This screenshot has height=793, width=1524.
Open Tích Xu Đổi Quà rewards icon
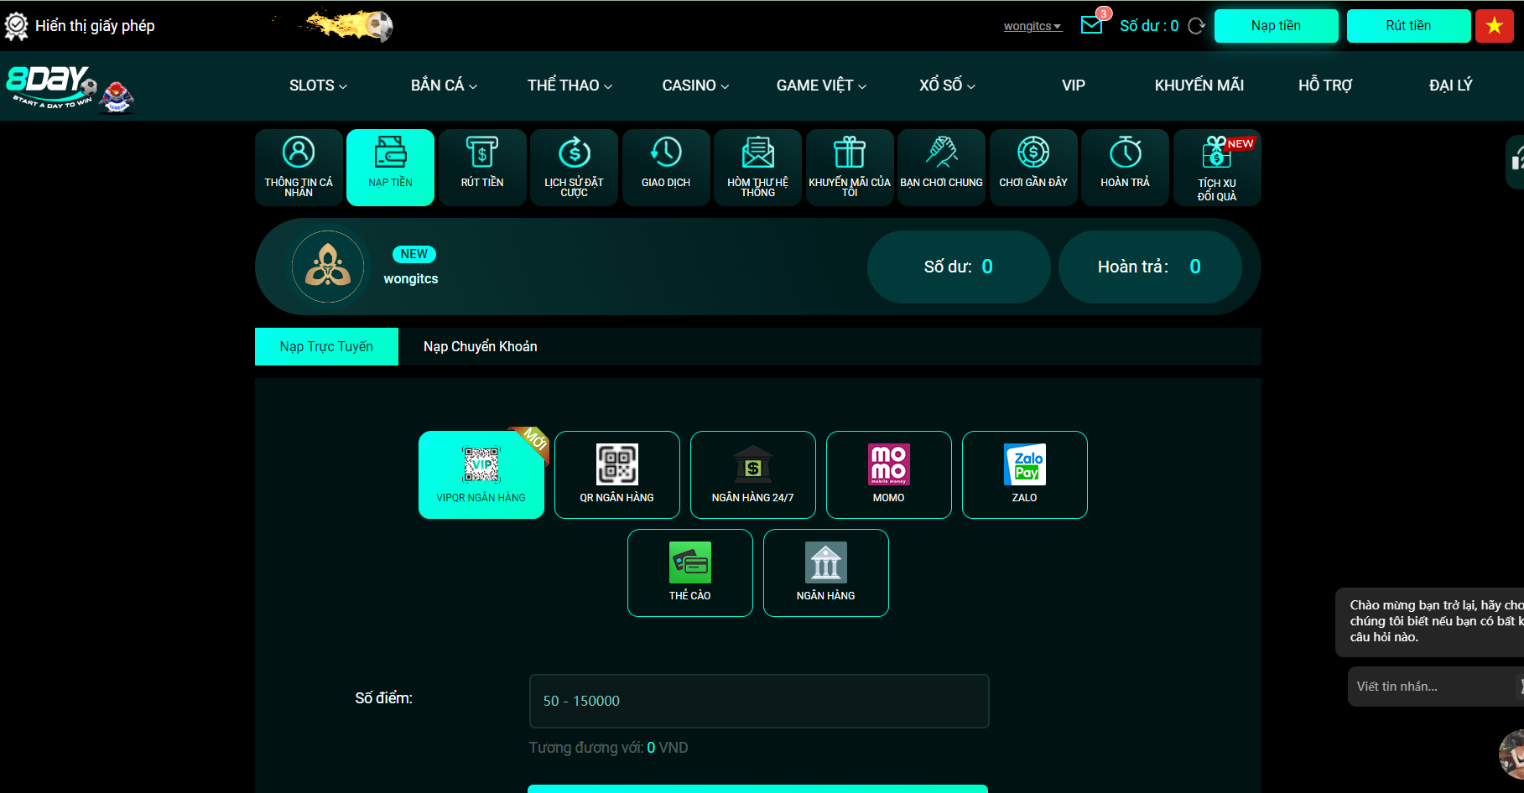click(x=1217, y=167)
